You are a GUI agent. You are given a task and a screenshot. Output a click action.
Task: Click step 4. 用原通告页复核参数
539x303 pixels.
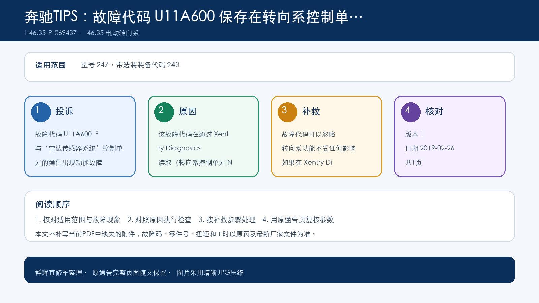coord(298,220)
